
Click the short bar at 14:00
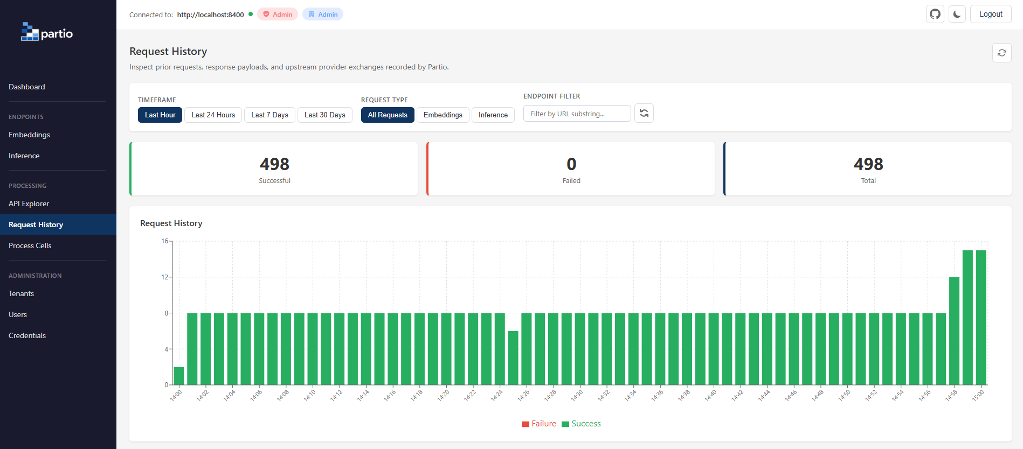(179, 376)
